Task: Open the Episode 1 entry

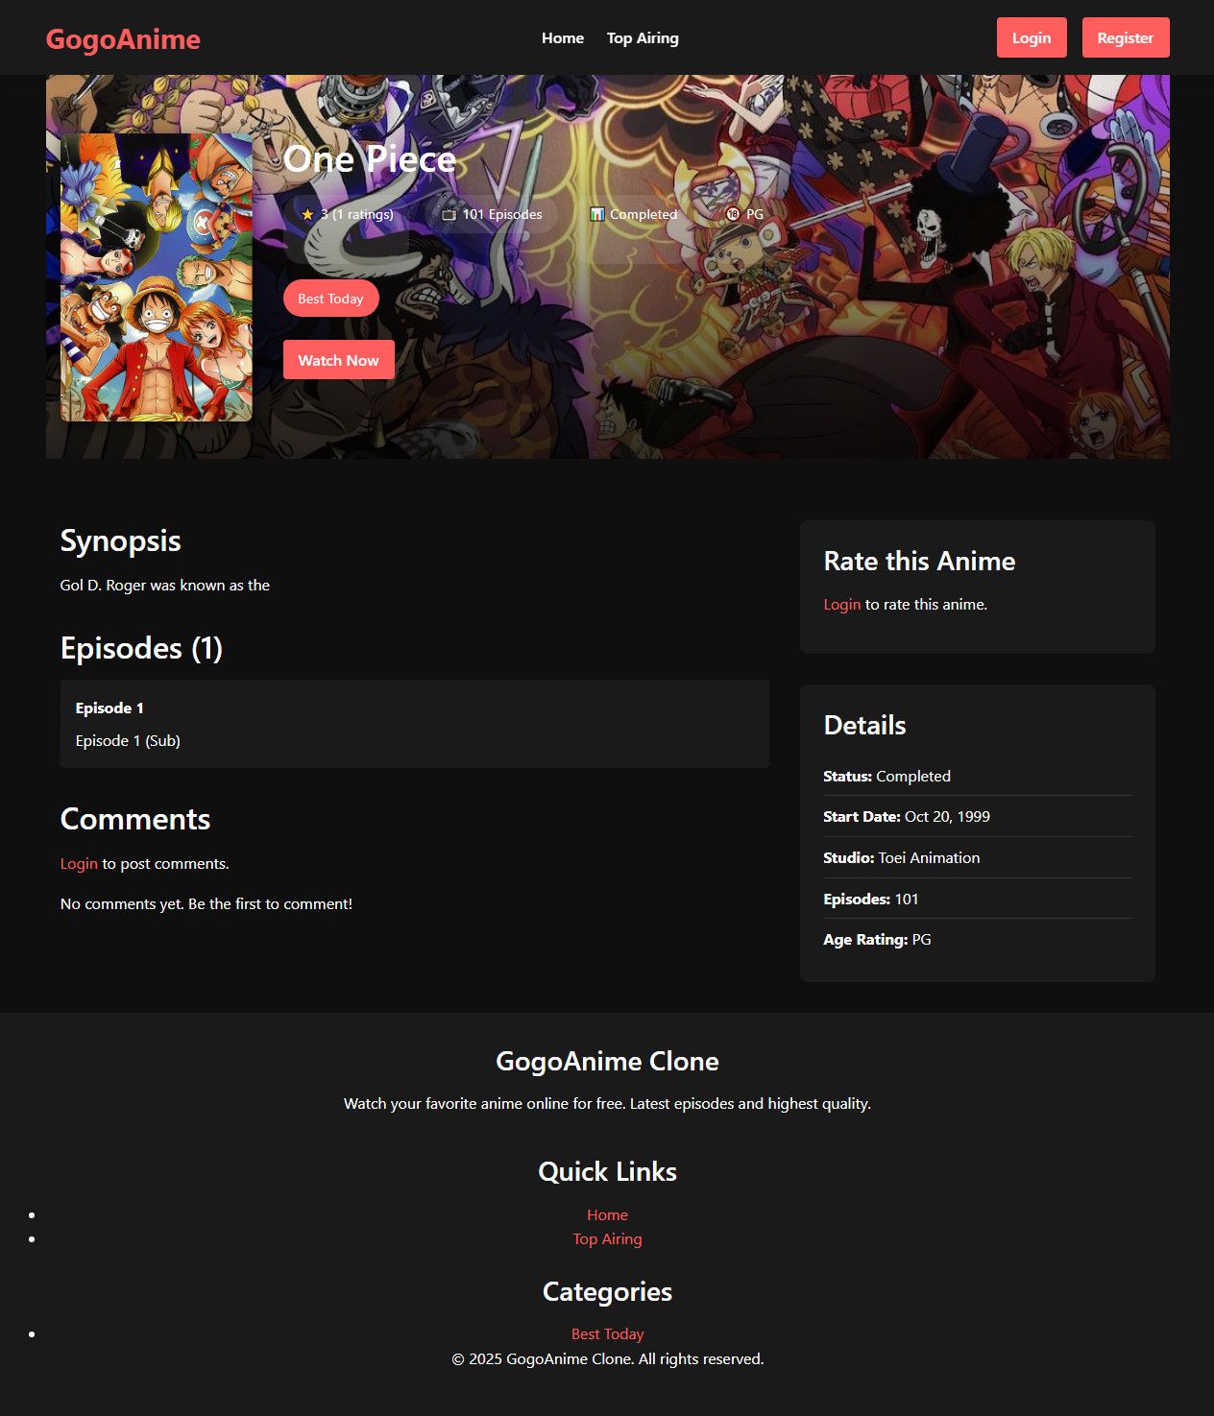Action: point(415,724)
